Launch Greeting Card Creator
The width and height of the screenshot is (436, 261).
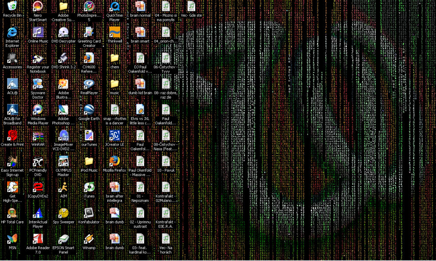89,32
